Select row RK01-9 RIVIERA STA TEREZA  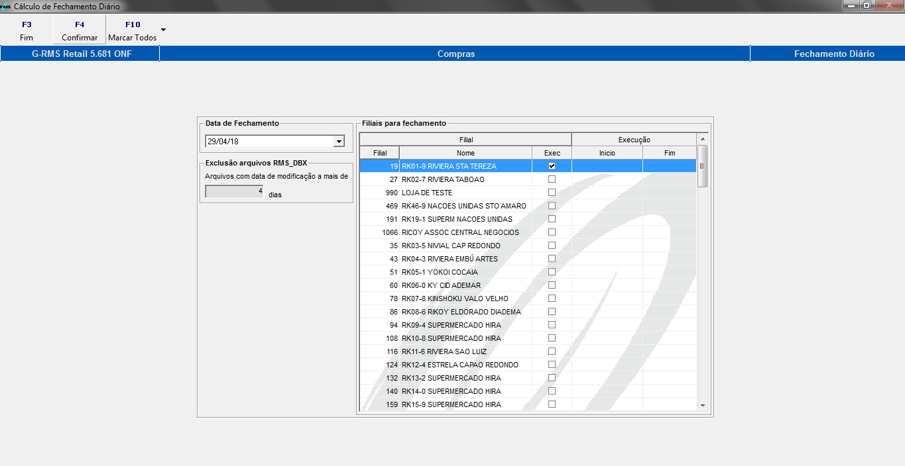click(x=528, y=166)
